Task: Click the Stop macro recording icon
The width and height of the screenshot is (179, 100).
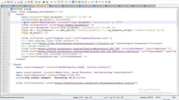Action: pos(100,2)
